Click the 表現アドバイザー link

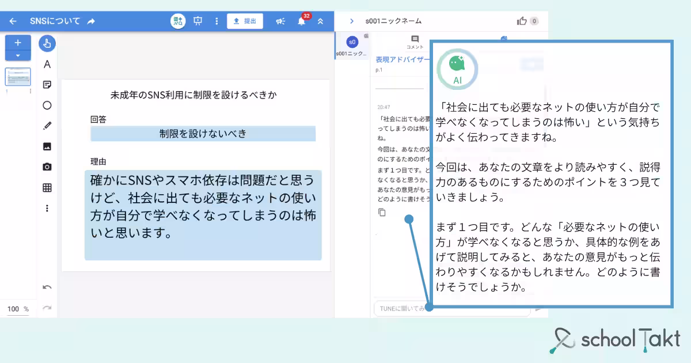403,60
